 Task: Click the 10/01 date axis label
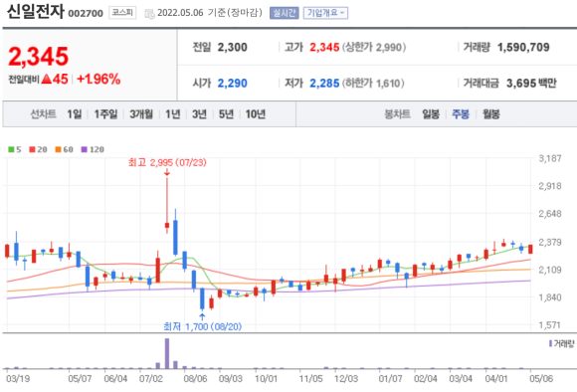tap(266, 378)
